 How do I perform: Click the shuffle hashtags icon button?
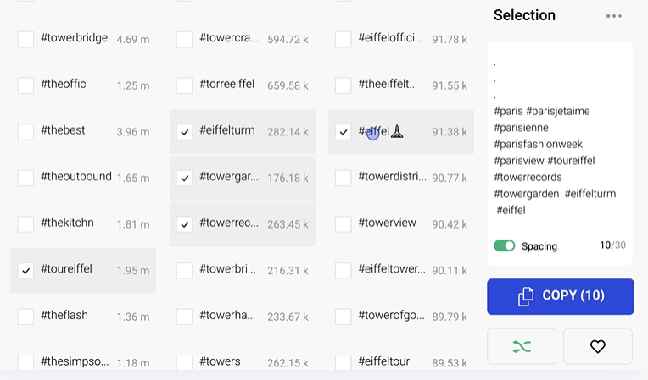point(521,346)
